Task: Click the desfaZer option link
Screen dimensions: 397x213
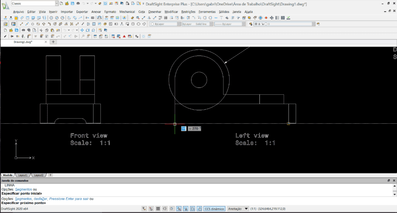Action: (x=40, y=199)
